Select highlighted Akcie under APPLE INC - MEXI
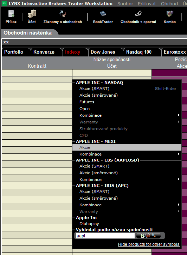The height and width of the screenshot is (255, 187). 127,147
